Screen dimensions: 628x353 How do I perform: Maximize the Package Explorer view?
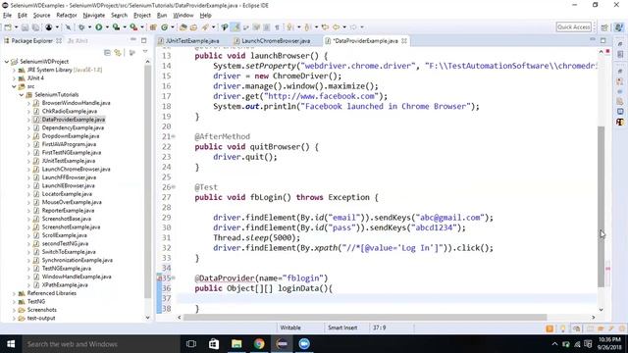coord(144,40)
